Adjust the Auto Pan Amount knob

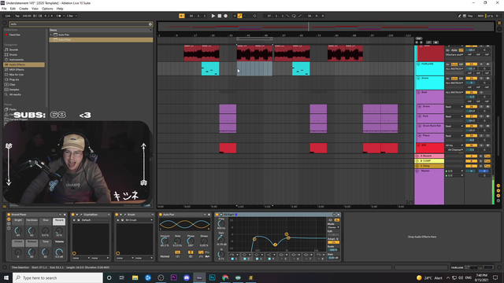pyautogui.click(x=165, y=241)
